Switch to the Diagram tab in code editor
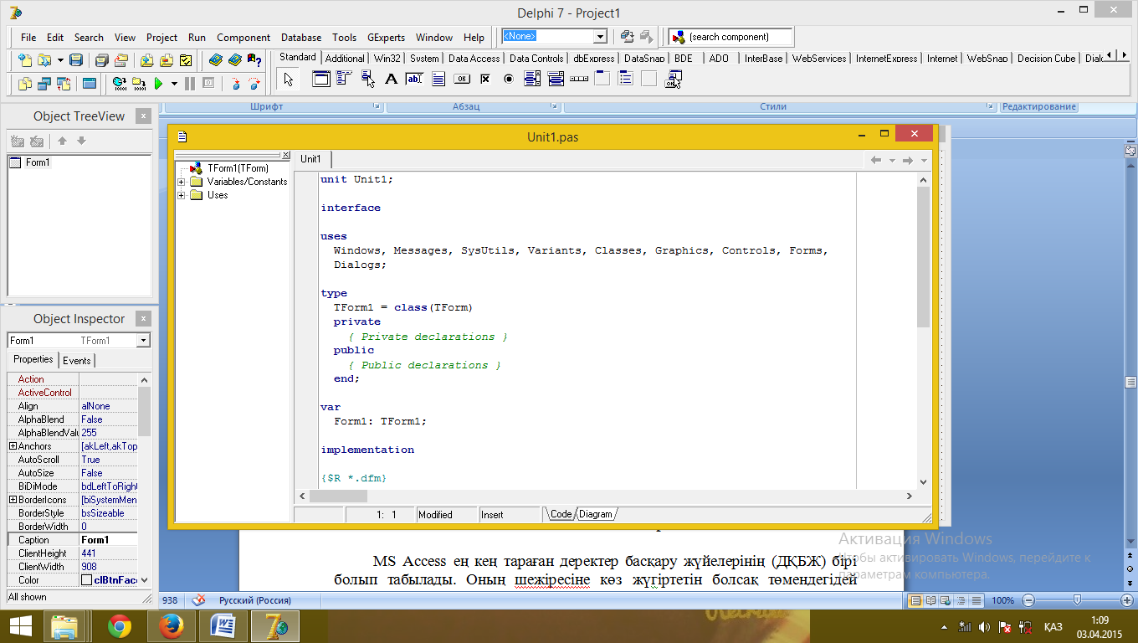Screen dimensions: 1138x643 (596, 514)
